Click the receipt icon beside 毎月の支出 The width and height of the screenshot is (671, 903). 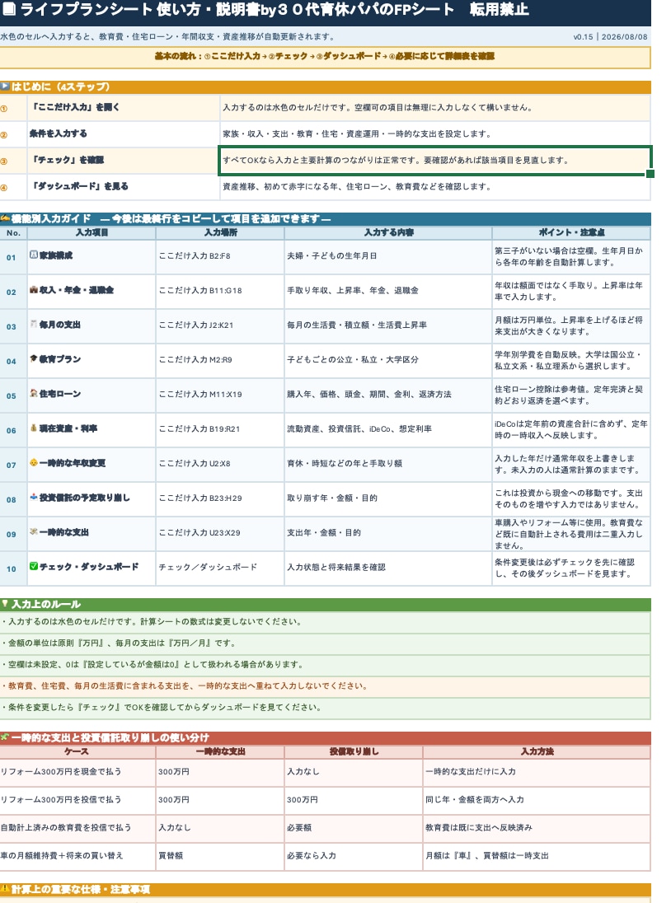coord(34,325)
